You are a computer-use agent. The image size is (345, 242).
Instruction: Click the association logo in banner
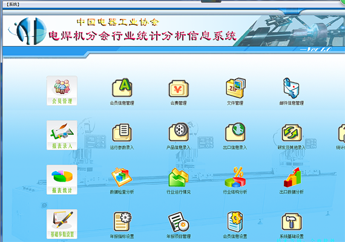pyautogui.click(x=27, y=31)
